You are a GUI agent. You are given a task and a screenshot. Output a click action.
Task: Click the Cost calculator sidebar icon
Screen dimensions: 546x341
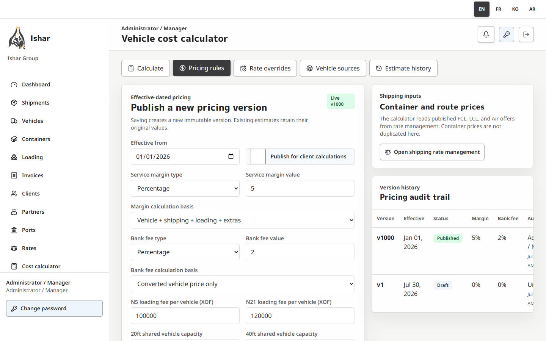coord(14,266)
